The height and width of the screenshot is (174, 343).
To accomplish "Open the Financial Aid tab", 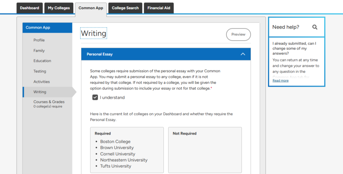I will tap(158, 8).
